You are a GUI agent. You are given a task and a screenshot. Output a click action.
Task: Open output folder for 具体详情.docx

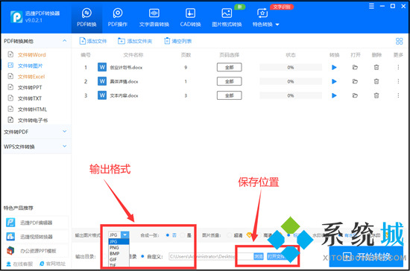tap(355, 81)
